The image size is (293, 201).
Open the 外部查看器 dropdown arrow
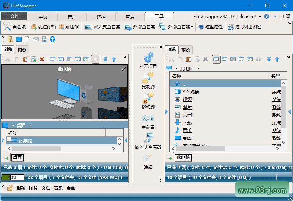[x=192, y=27]
